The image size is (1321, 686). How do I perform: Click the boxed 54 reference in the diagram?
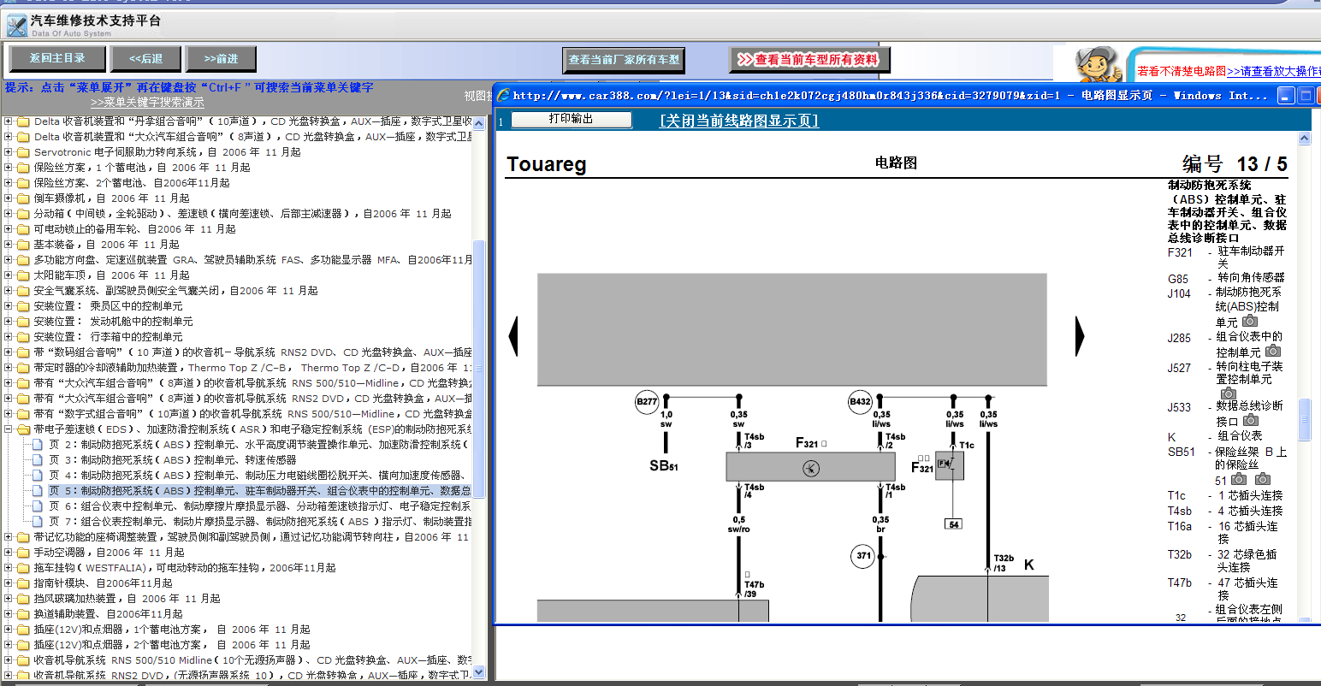coord(953,524)
